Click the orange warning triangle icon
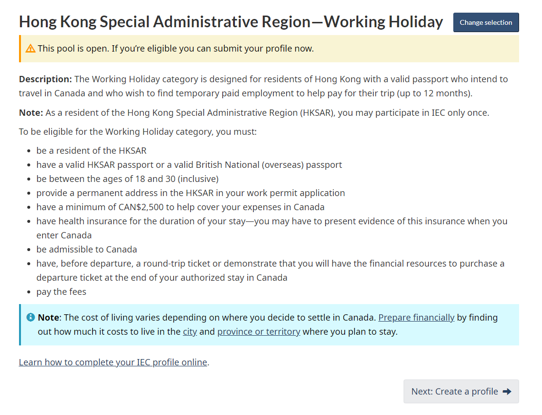 [31, 49]
